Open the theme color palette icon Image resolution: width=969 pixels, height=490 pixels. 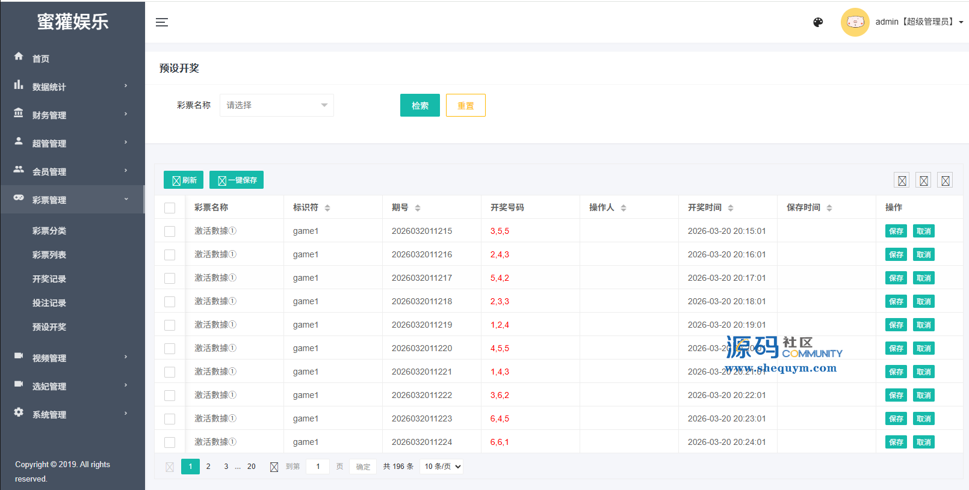[818, 22]
